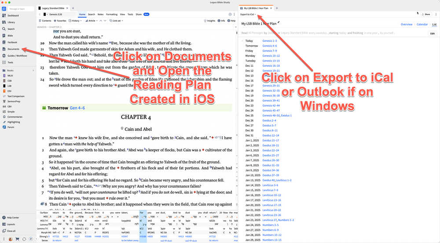440x243 pixels.
Task: Switch to the Overview view
Action: [x=407, y=24]
